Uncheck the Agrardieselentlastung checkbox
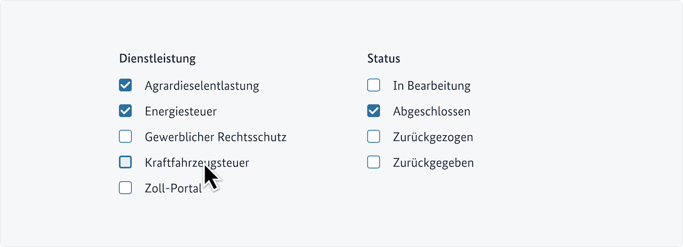 [125, 86]
